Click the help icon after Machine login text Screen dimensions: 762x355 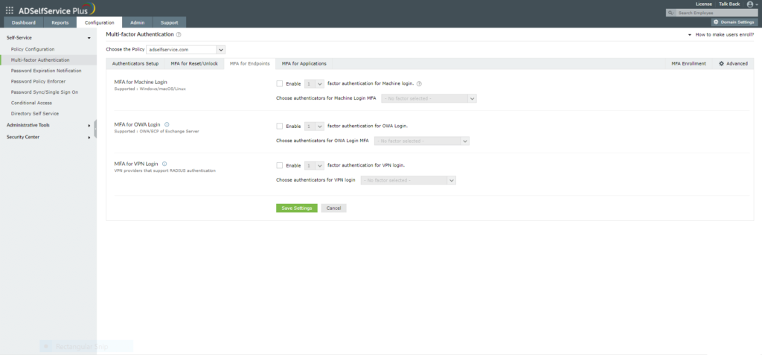[x=420, y=83]
